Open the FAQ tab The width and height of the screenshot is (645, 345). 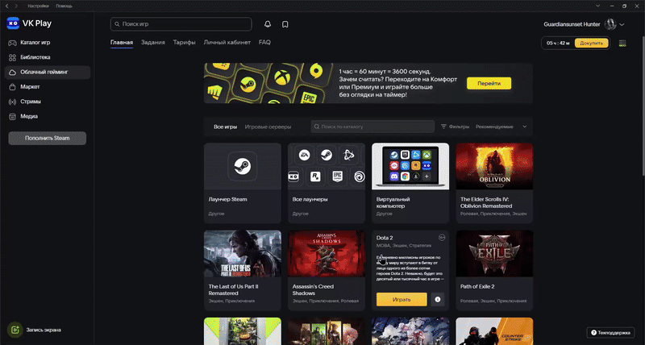pos(264,43)
